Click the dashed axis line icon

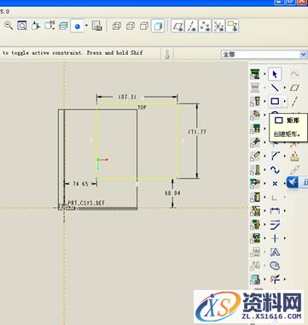pyautogui.click(x=295, y=101)
